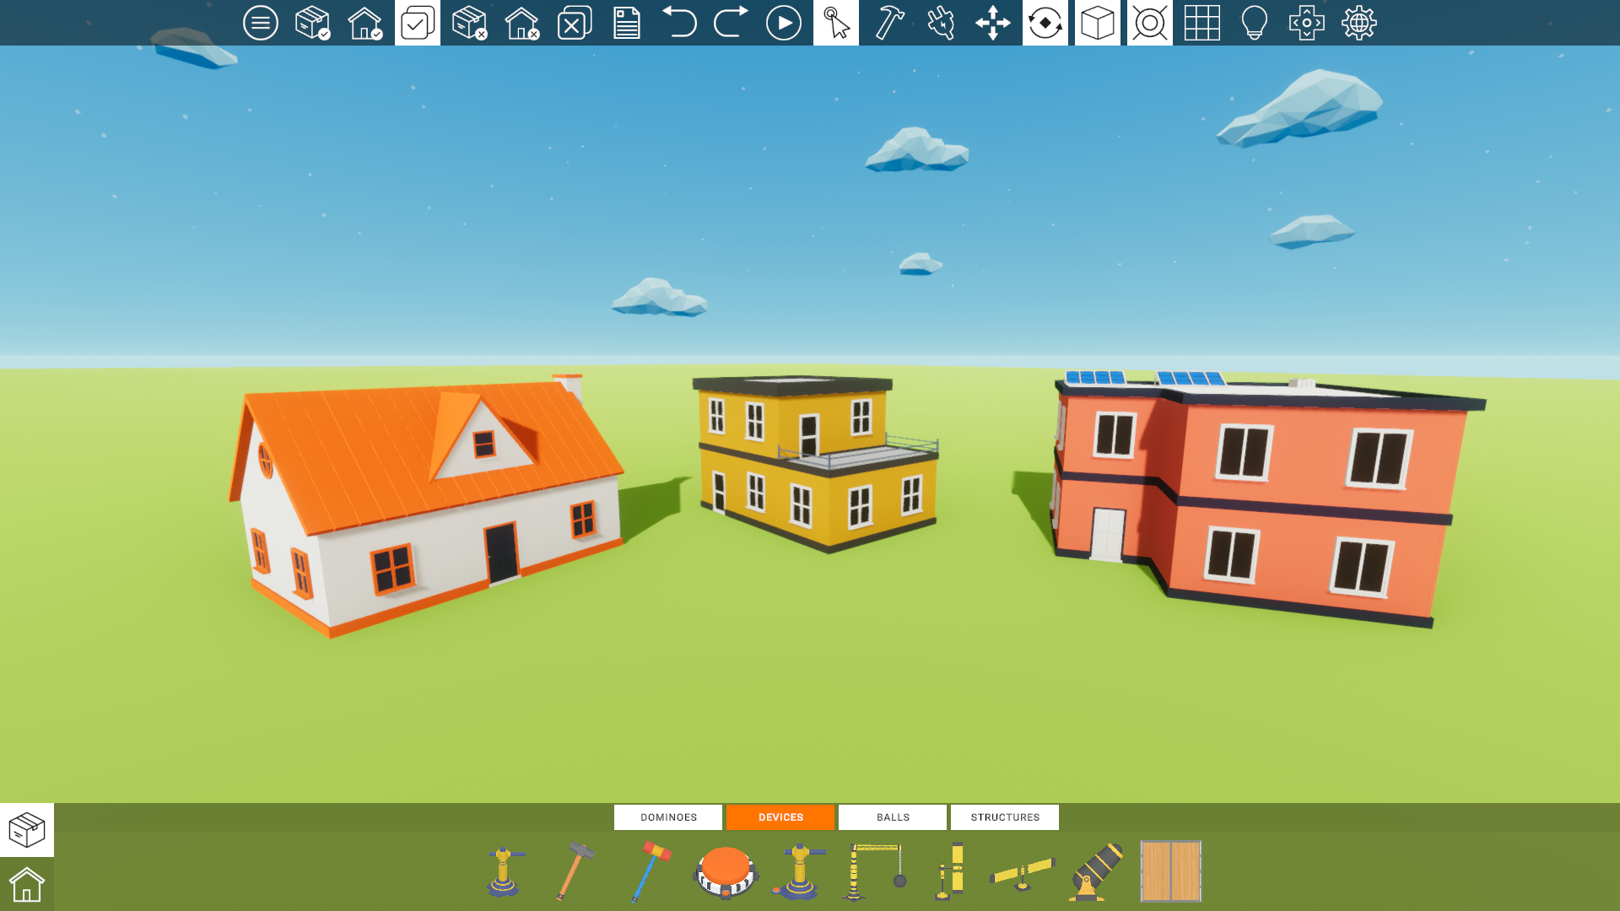
Task: Click the undo arrow icon
Action: pos(678,23)
